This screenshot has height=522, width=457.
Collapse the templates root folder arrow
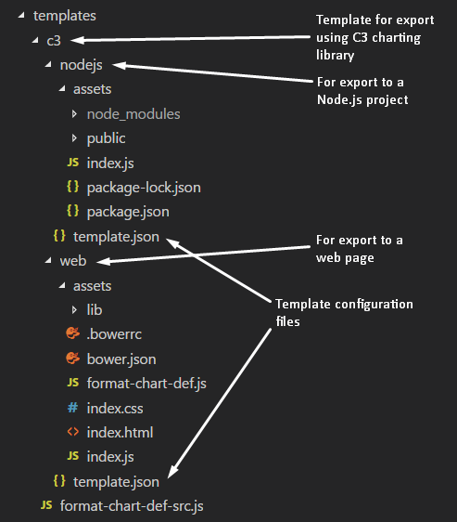point(21,15)
